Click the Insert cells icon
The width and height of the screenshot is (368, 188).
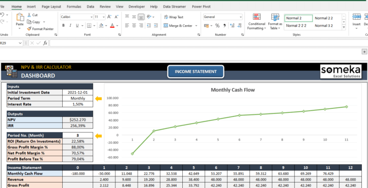point(356,17)
